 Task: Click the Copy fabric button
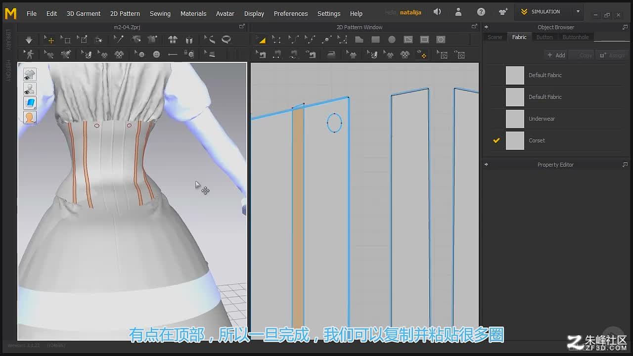[582, 55]
